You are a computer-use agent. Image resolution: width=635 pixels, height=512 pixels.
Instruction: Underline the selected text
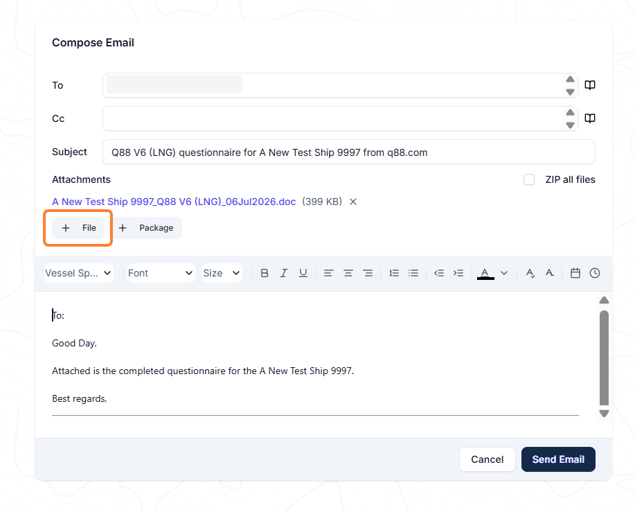[x=303, y=273]
